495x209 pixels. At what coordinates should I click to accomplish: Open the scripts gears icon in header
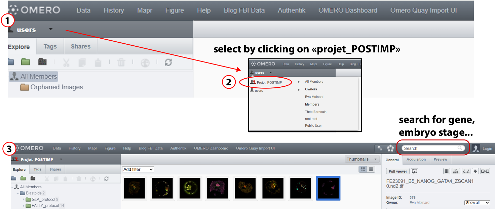(x=380, y=148)
